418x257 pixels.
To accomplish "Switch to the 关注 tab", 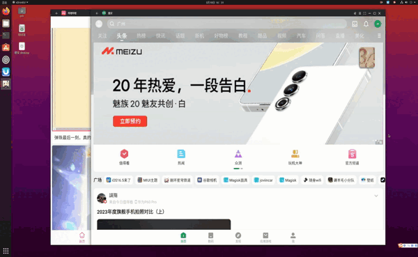I will click(102, 36).
